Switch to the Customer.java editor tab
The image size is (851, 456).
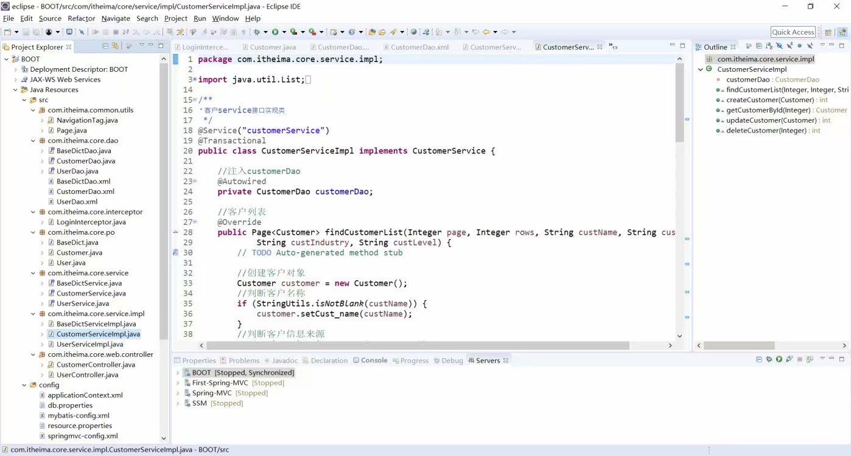click(x=268, y=47)
